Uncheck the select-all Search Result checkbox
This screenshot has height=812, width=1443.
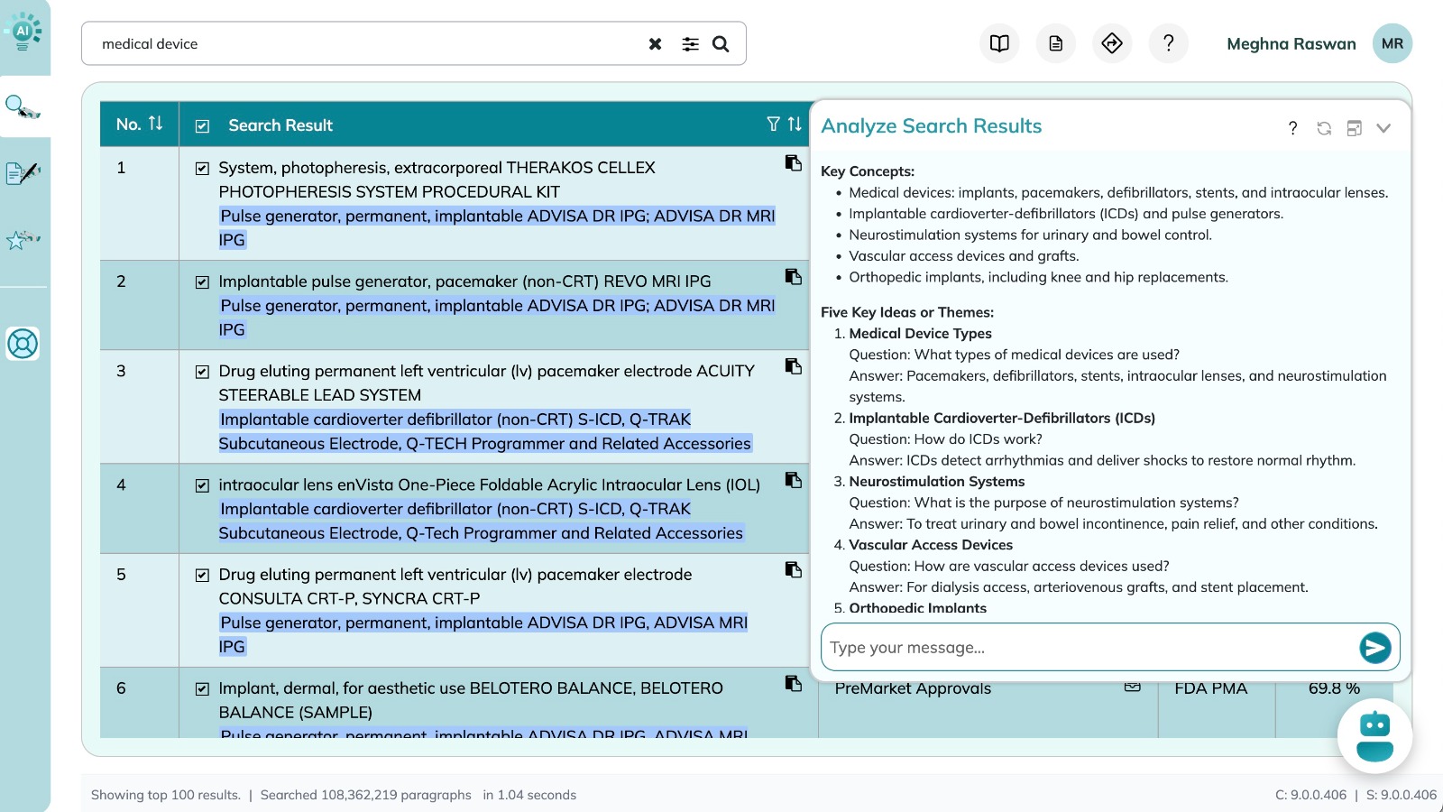[203, 126]
